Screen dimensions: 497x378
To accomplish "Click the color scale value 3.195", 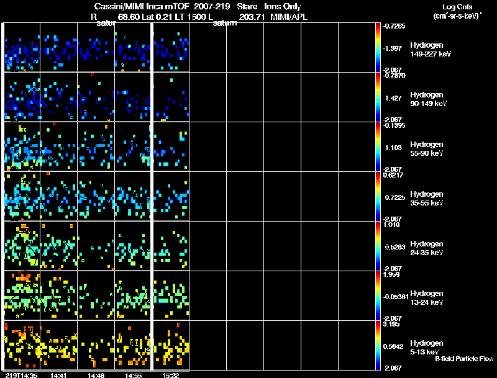I will [x=391, y=324].
